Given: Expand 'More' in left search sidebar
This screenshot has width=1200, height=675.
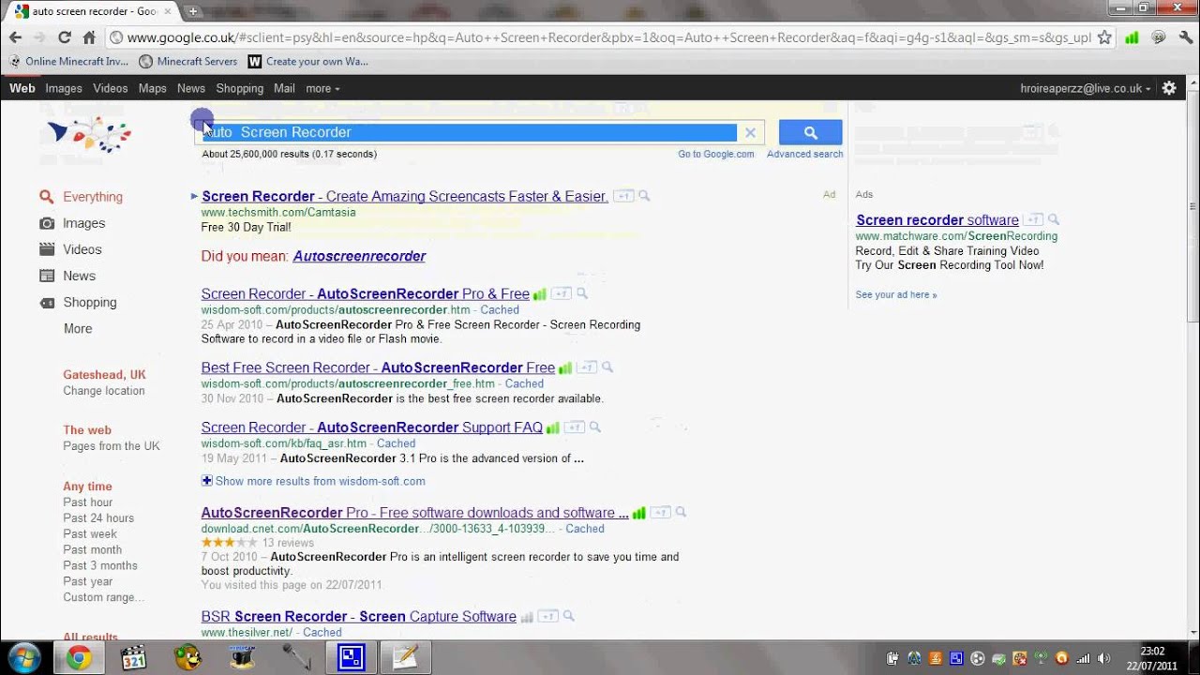Looking at the screenshot, I should 78,329.
